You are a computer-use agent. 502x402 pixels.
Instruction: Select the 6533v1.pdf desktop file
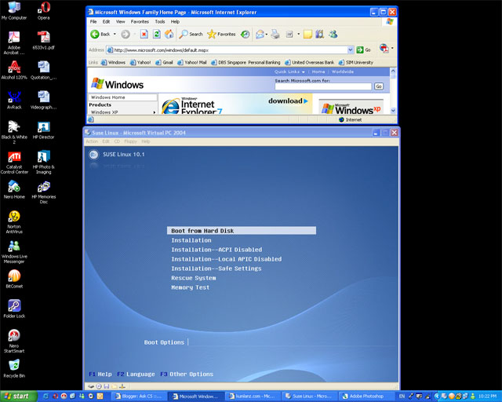tap(44, 40)
